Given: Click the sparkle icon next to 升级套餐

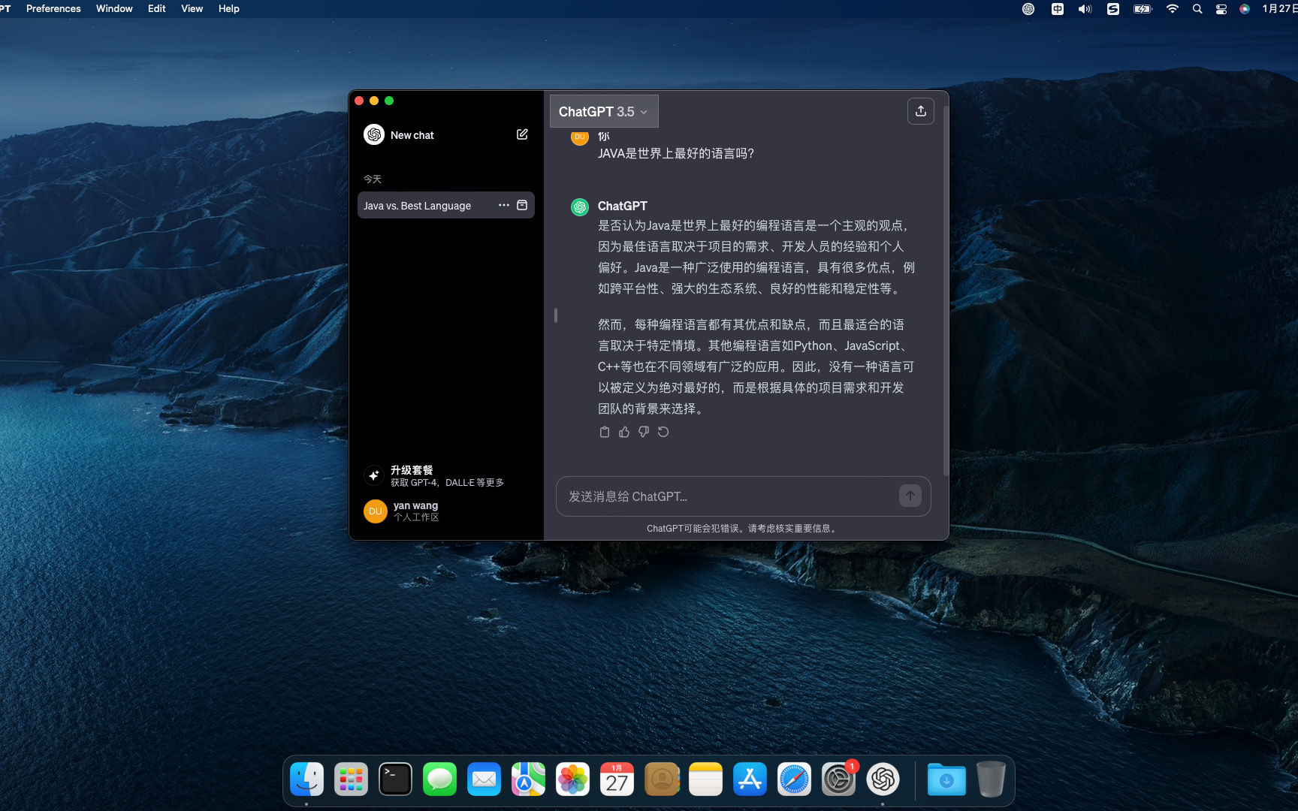Looking at the screenshot, I should (x=374, y=475).
